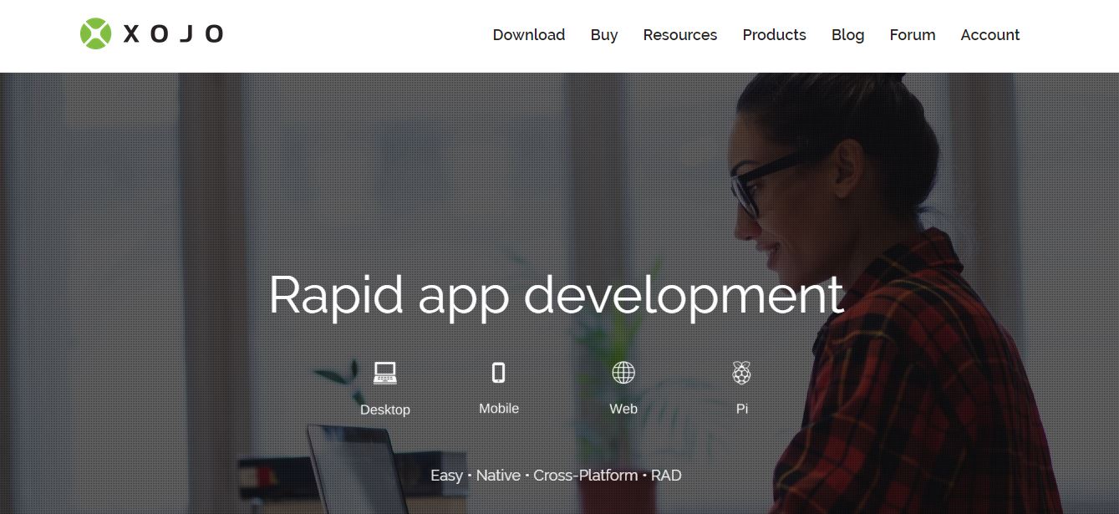Go to the Buy menu item
Screen dimensions: 1119x514
(603, 35)
